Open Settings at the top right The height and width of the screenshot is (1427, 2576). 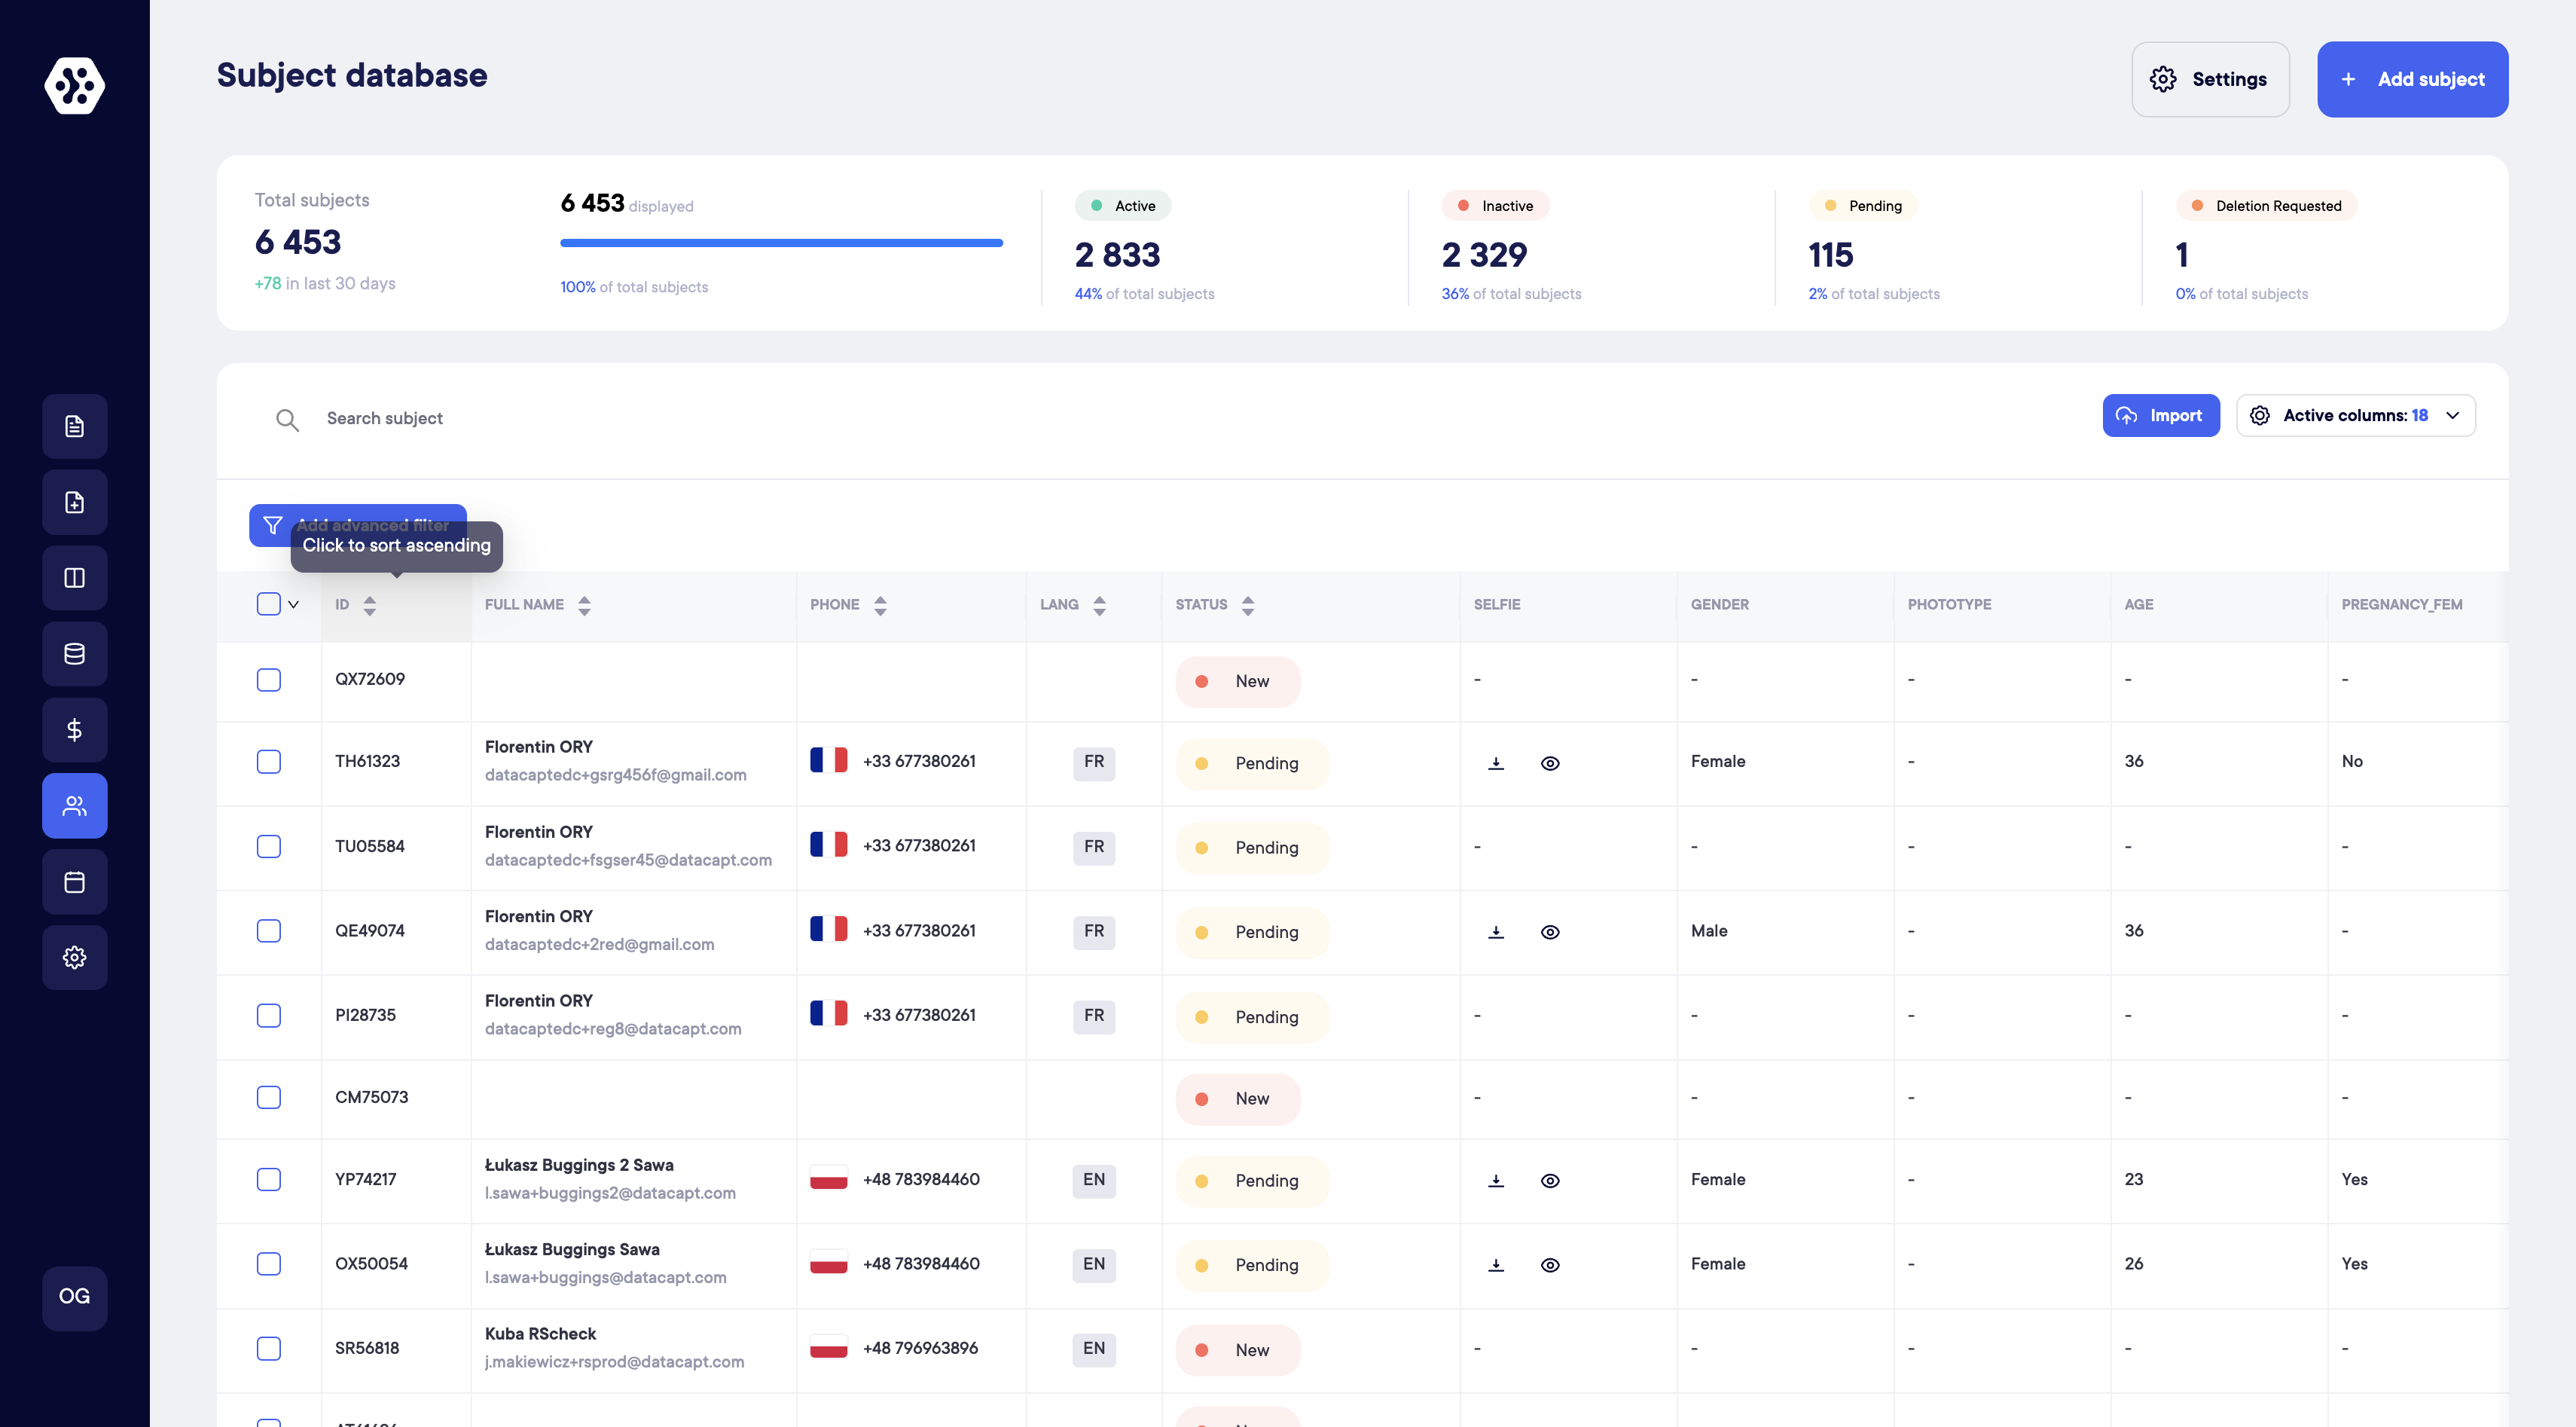pyautogui.click(x=2210, y=79)
